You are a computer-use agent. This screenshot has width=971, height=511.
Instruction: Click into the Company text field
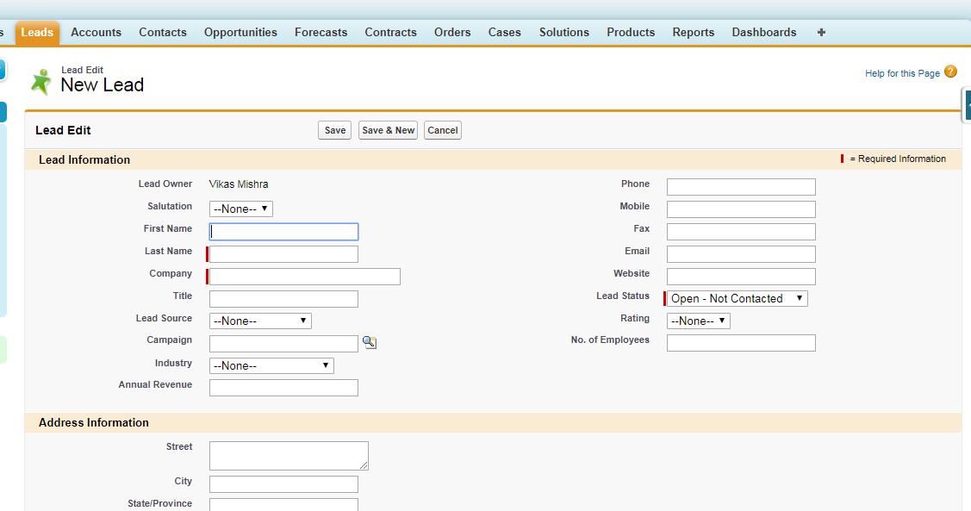[305, 277]
